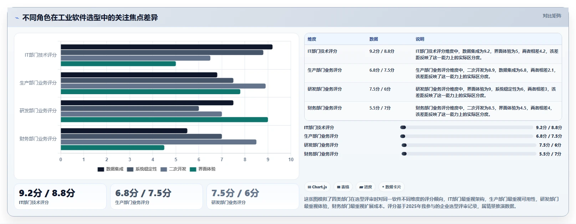Viewport: 576px width, 224px height.
Task: Toggle the 数据集成 legend item
Action: [x=110, y=169]
